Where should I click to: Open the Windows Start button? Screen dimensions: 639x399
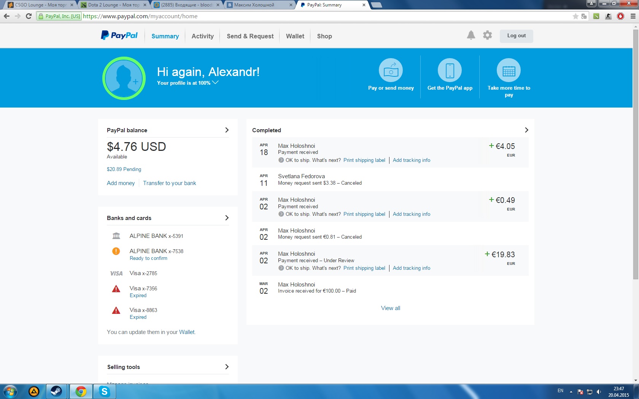point(10,391)
